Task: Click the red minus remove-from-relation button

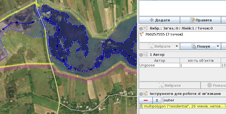Action: click(x=146, y=100)
